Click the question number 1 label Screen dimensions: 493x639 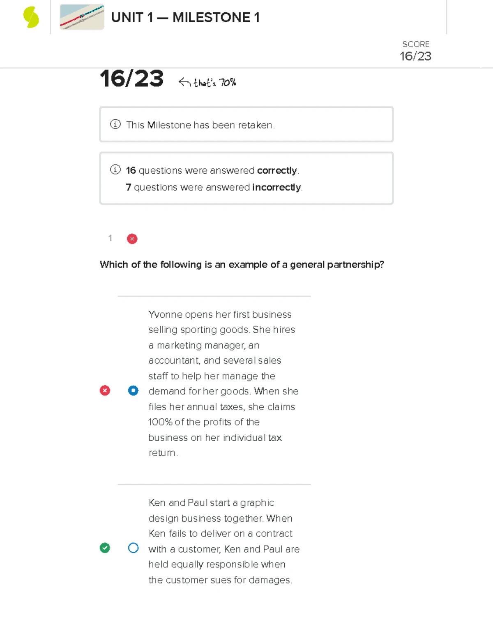[110, 238]
